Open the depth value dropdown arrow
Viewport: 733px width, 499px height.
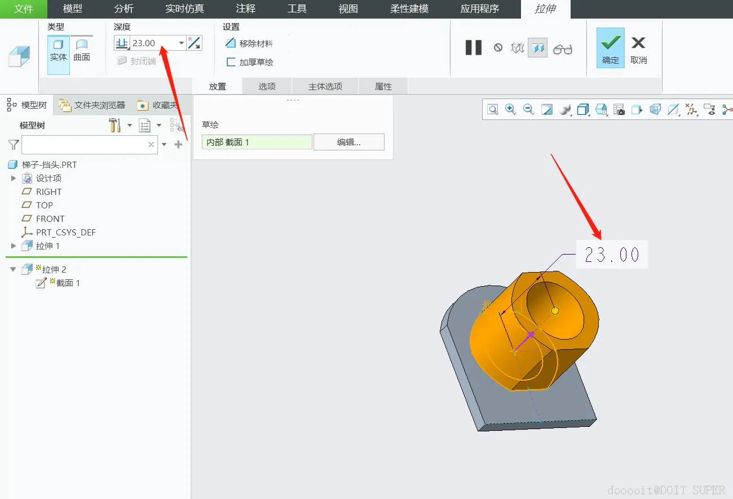coord(182,43)
